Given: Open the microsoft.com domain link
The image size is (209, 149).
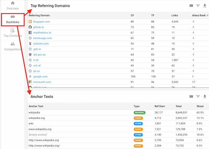Looking at the screenshot, I should pos(42,82).
